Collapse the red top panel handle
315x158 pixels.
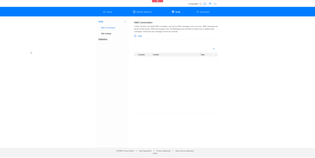coord(157,1)
